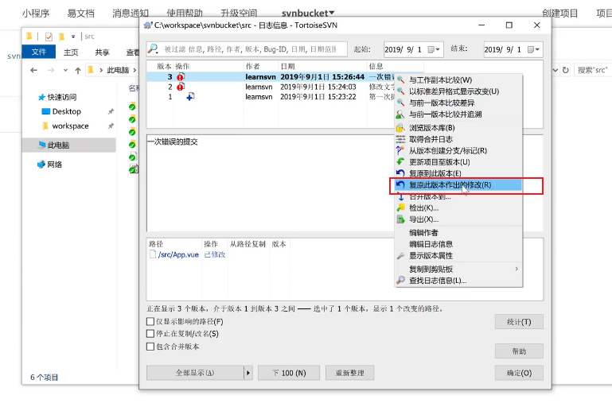
Task: Click search icon beside 查找日志信息(L)...
Action: point(400,281)
